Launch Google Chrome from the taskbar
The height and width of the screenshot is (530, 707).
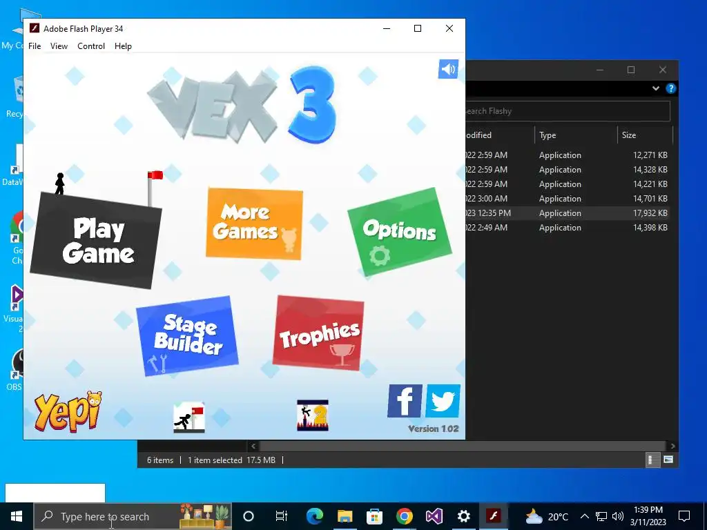405,516
